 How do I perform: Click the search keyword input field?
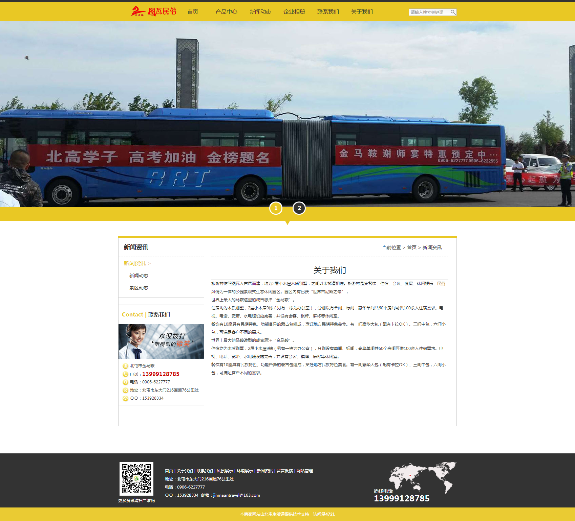(429, 12)
